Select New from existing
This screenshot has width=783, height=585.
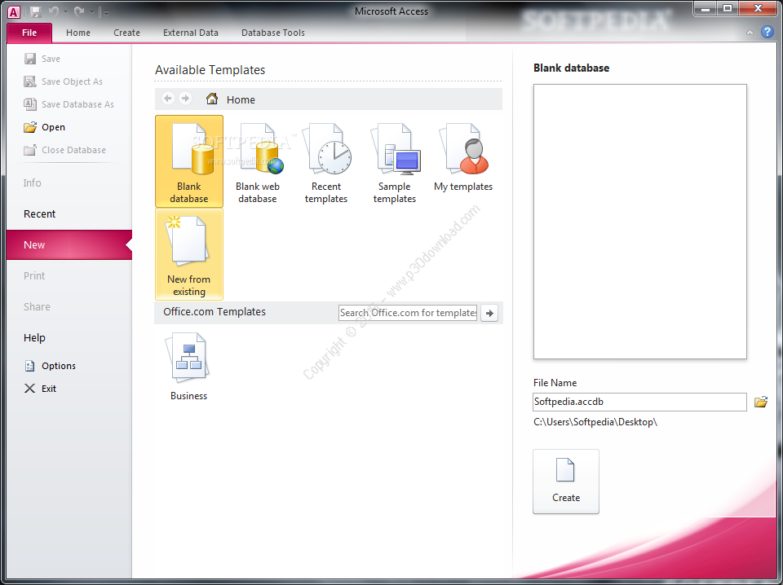(189, 254)
